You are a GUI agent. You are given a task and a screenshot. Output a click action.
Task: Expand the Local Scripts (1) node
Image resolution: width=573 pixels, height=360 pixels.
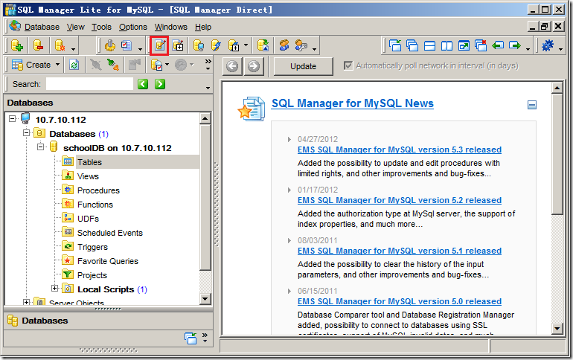click(55, 289)
